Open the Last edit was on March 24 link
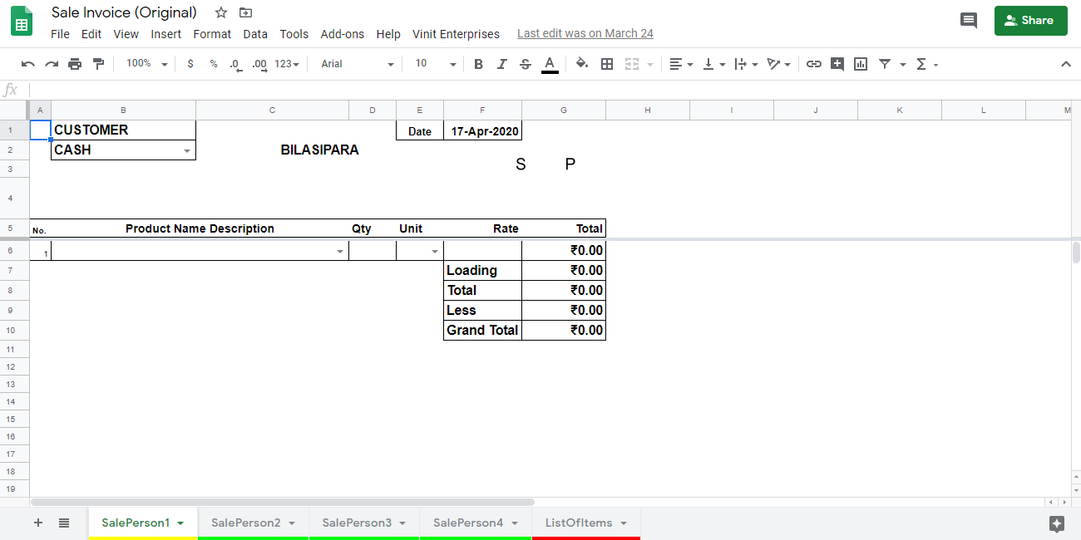Viewport: 1081px width, 540px height. [x=585, y=33]
